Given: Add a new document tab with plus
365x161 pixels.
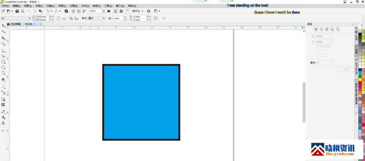Looking at the screenshot, I should [41, 24].
